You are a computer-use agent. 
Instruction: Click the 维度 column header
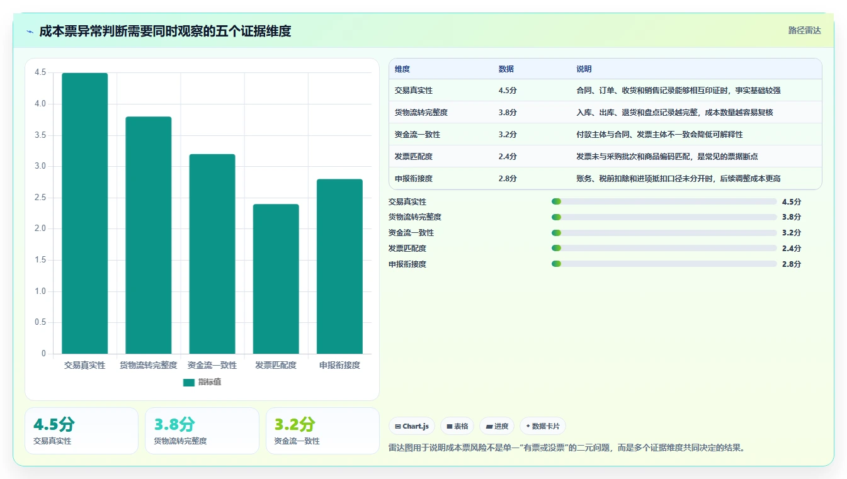point(402,69)
